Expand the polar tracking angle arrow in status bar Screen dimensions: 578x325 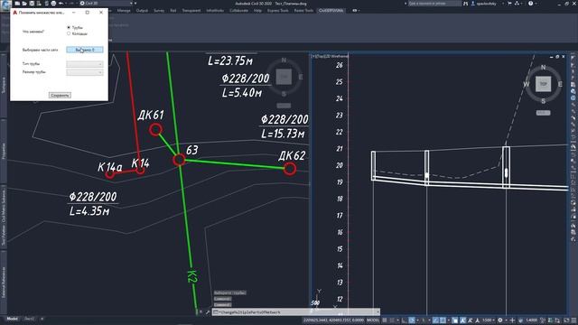tap(417, 320)
